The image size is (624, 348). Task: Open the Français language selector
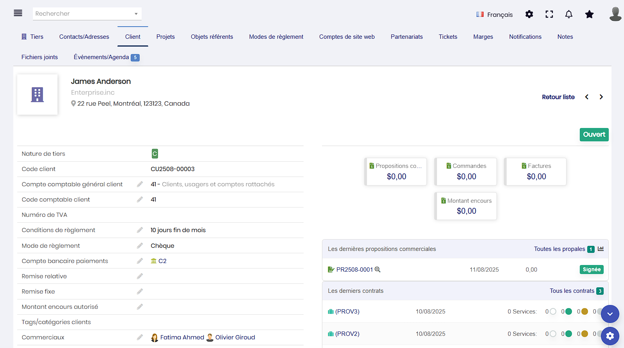[495, 14]
